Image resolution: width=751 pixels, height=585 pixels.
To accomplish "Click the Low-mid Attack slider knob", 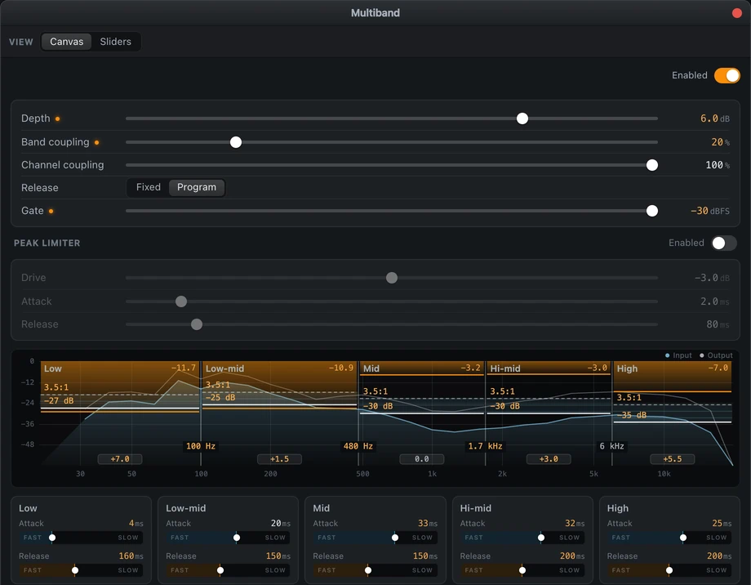I will coord(237,538).
